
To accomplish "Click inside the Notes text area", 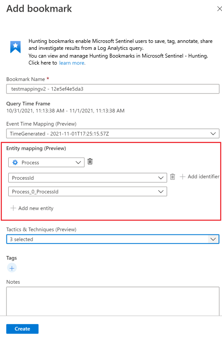I will coord(113,301).
